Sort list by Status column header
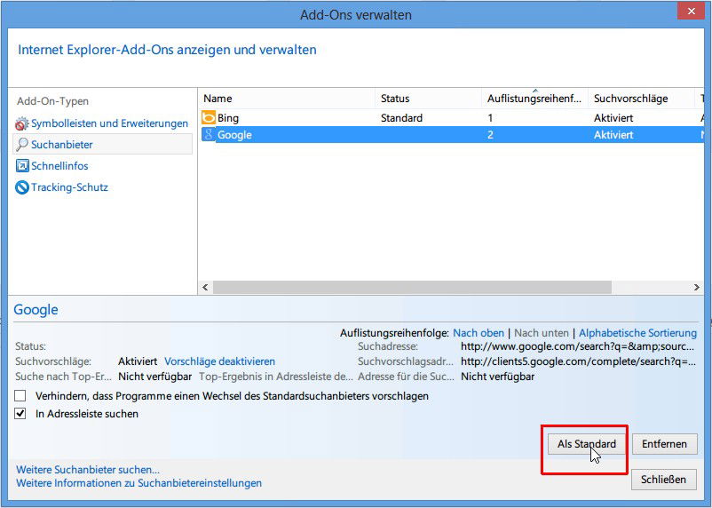Screen dimensions: 712x508 [x=428, y=99]
